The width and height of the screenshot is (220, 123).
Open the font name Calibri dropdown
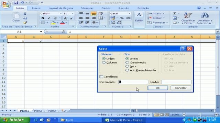61,14
